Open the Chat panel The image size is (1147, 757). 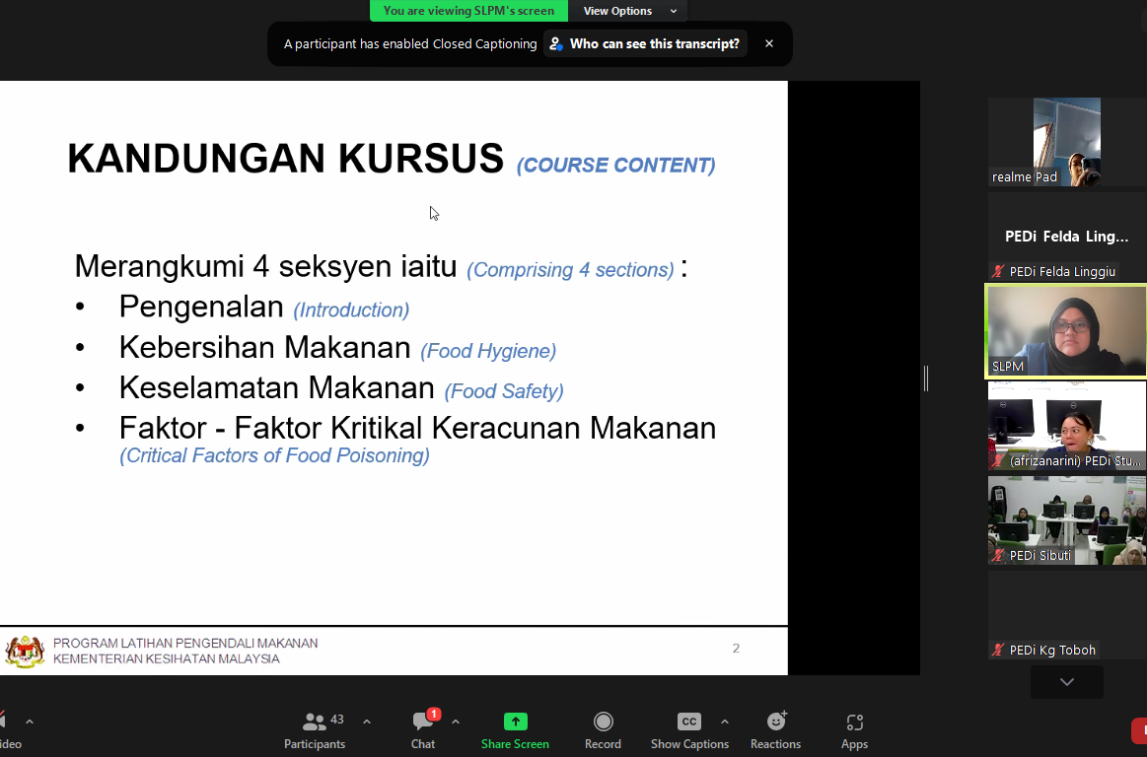click(423, 729)
